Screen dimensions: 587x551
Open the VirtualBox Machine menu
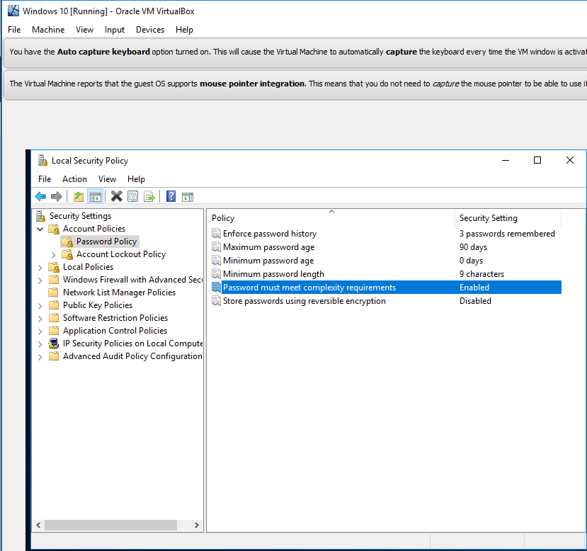coord(48,30)
